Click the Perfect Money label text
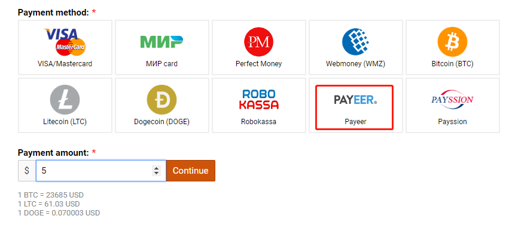 (x=259, y=64)
